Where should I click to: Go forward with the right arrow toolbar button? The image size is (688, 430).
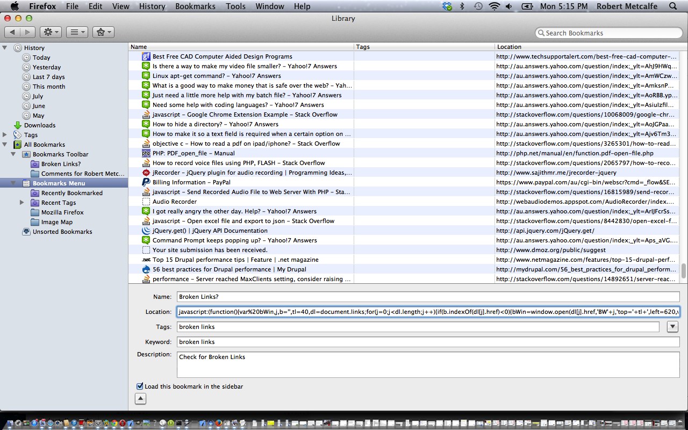tap(28, 32)
